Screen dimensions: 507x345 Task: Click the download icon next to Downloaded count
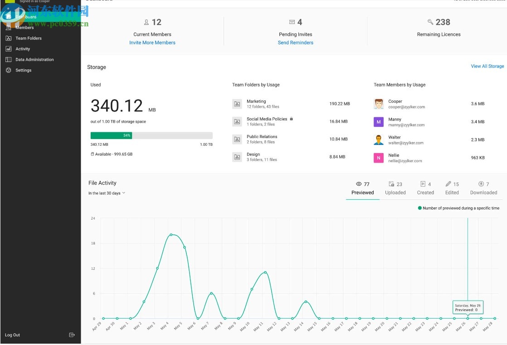(480, 184)
